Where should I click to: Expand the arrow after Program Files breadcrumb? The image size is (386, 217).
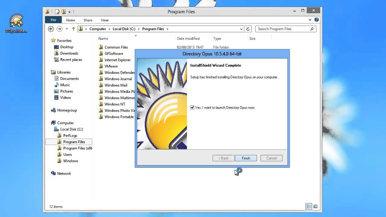coord(168,29)
